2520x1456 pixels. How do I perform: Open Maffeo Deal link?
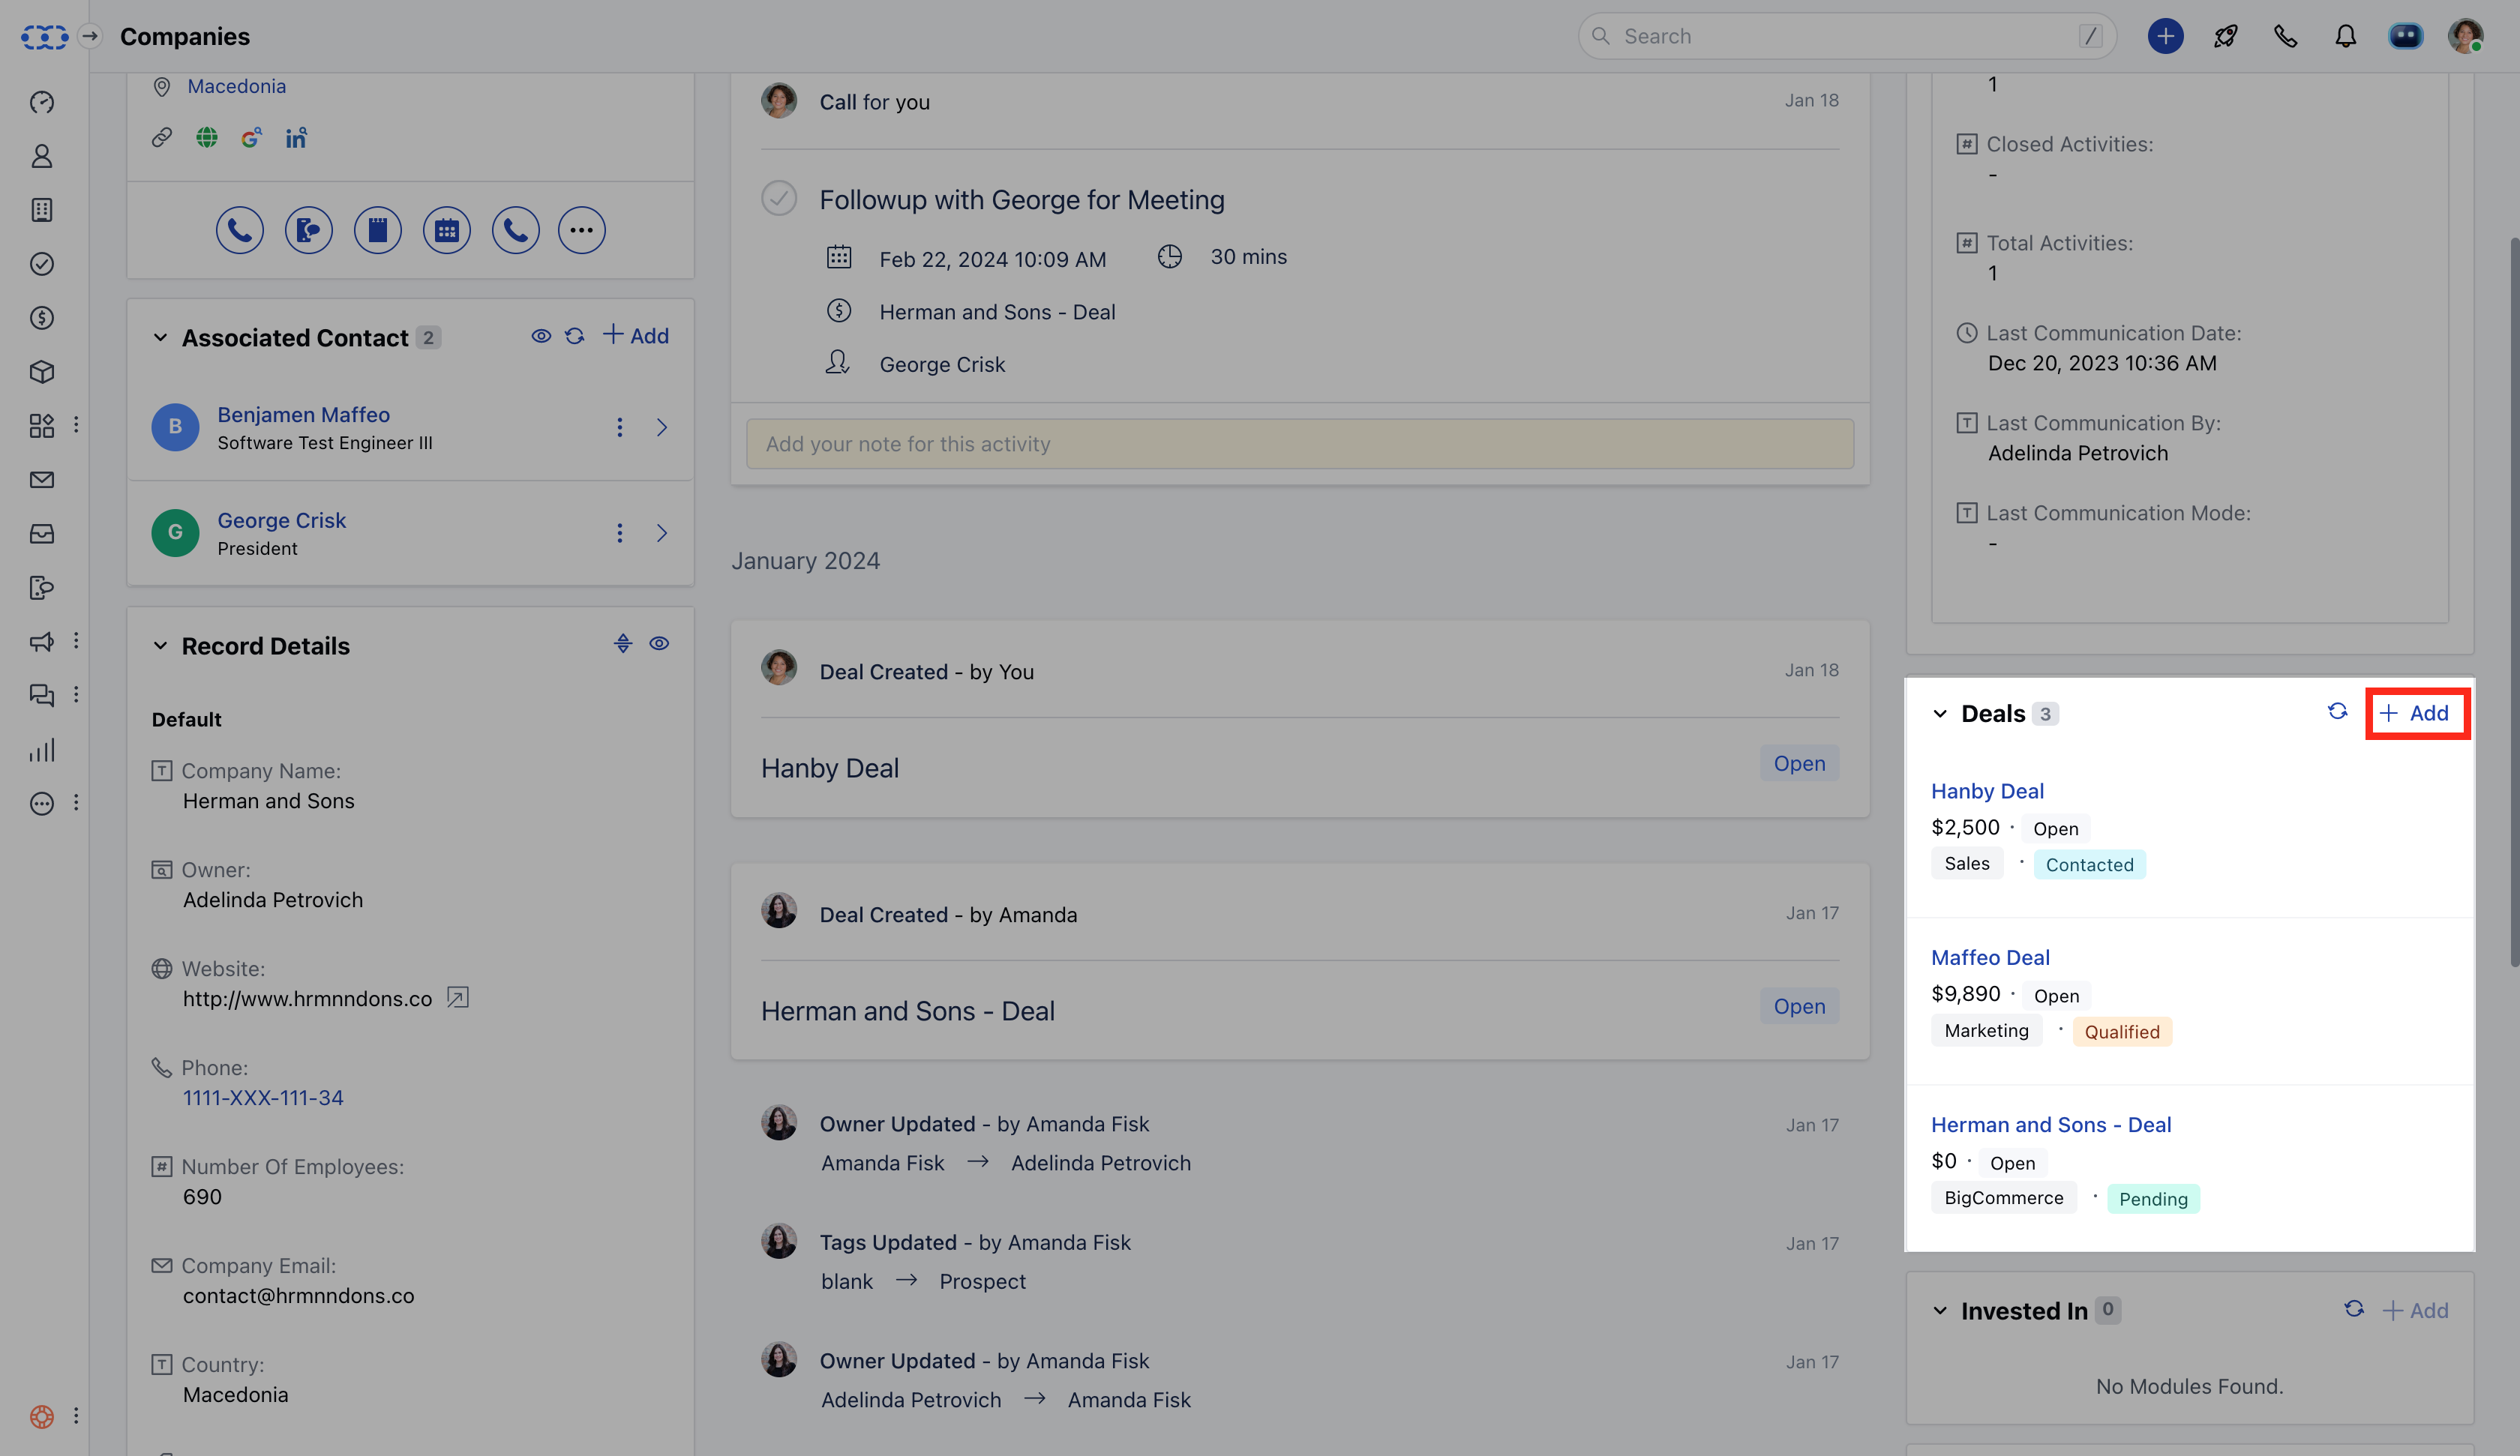(1990, 957)
